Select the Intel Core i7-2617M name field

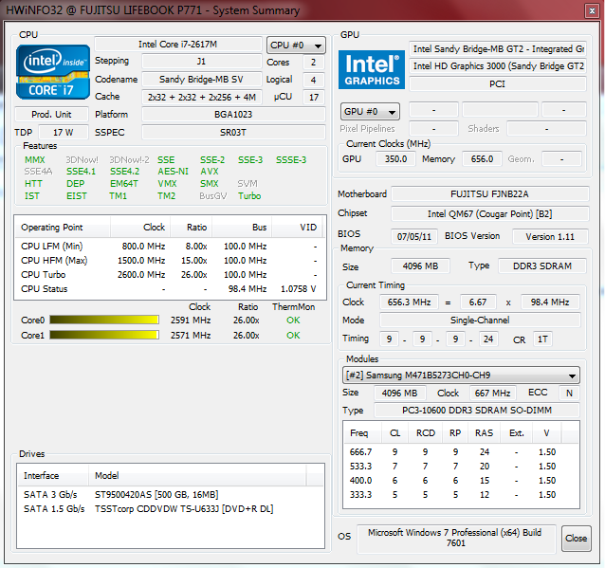pos(178,45)
